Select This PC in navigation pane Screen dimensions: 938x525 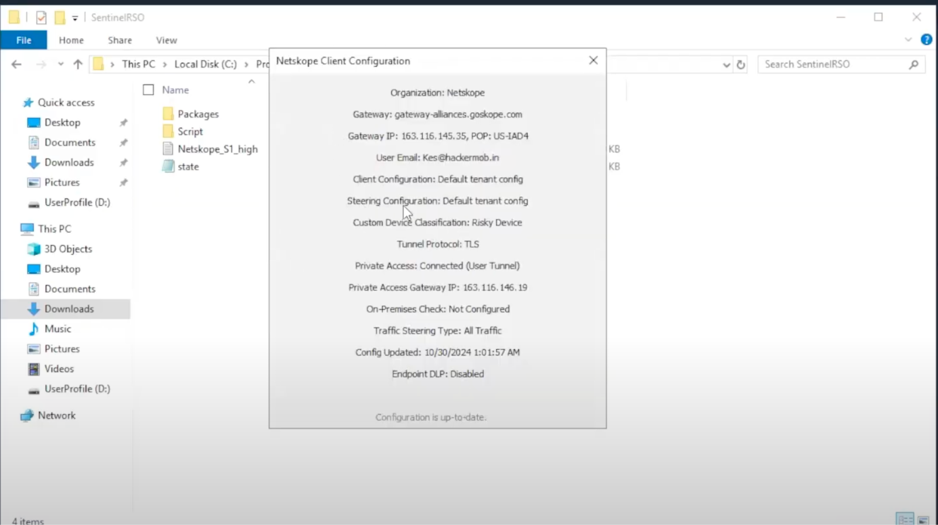[46, 229]
